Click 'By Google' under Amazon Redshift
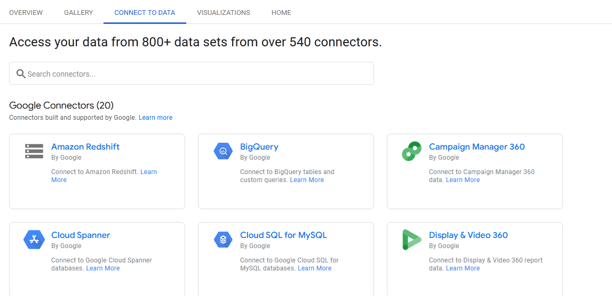 point(66,158)
